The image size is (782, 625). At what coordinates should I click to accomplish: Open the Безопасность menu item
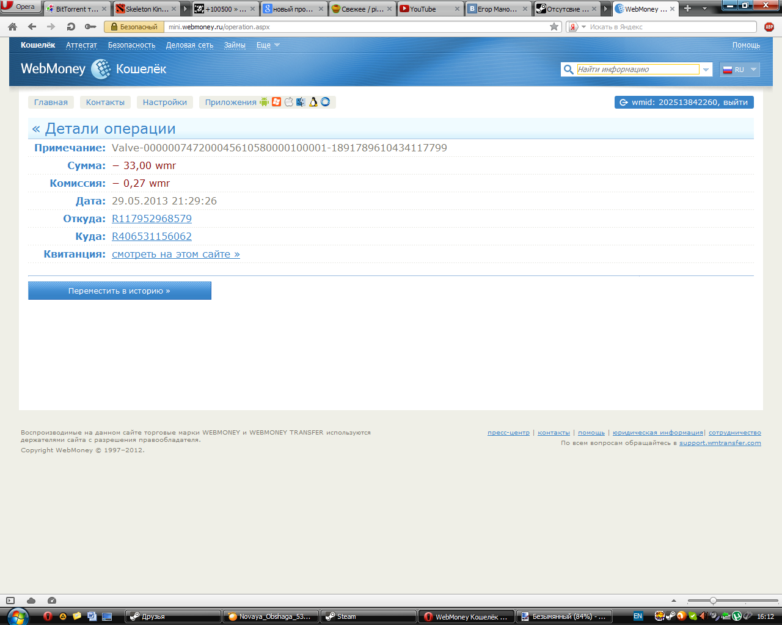(x=131, y=45)
